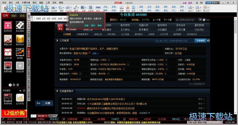Click the 默认页 home icon
This screenshot has height=125, width=238.
[x=205, y=7]
